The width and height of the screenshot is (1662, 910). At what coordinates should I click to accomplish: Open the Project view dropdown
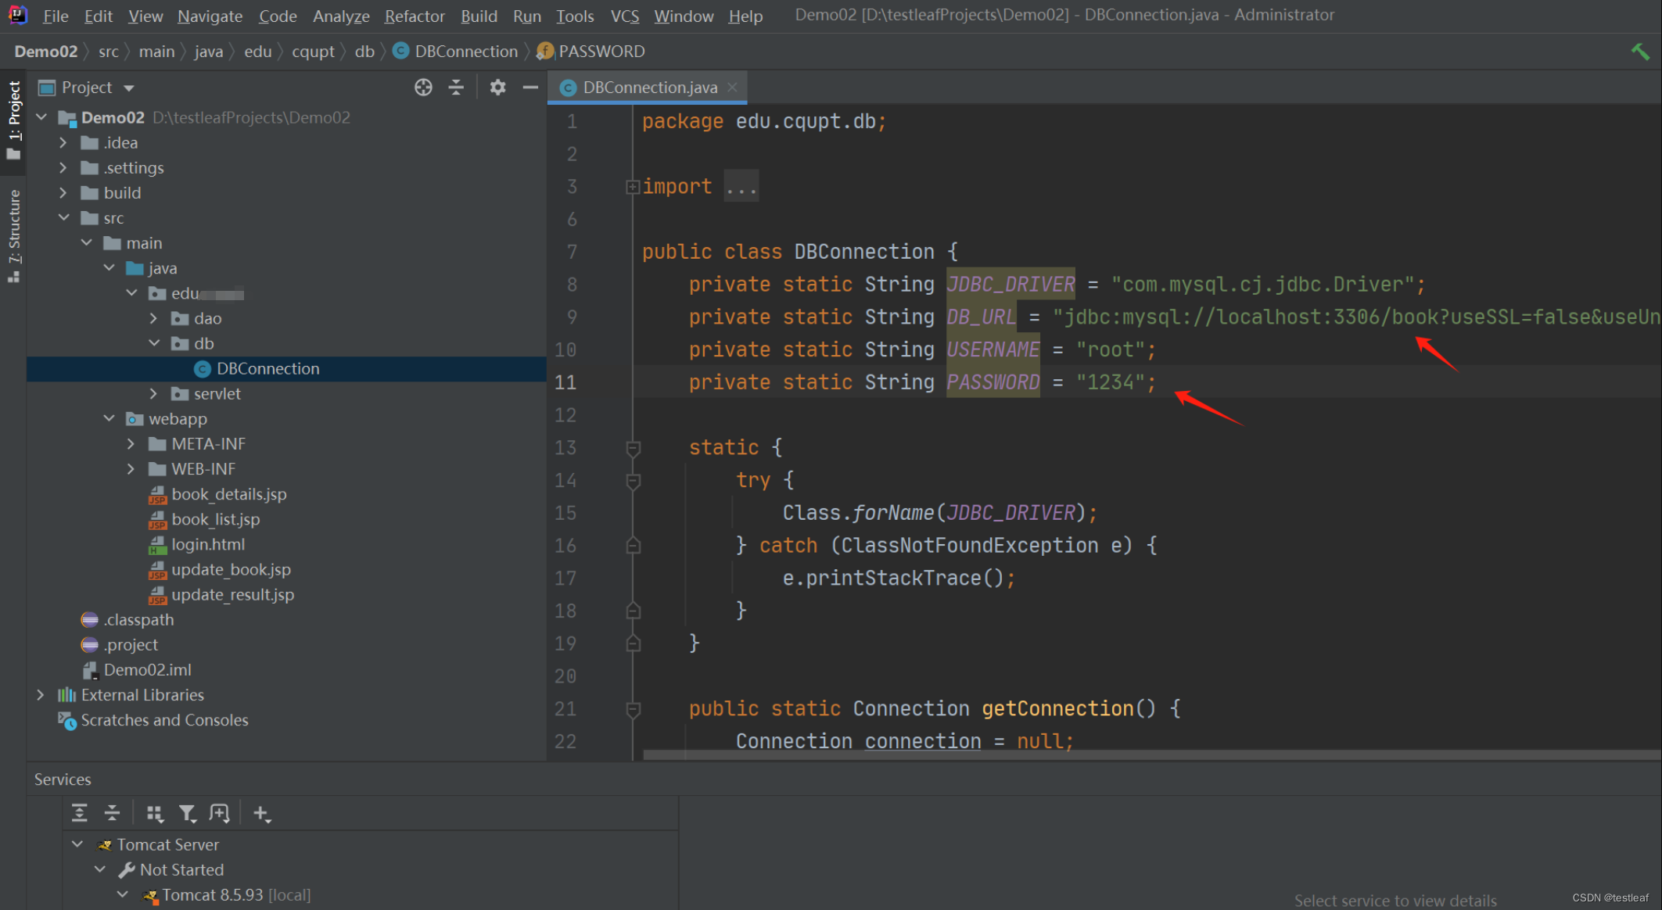coord(129,88)
